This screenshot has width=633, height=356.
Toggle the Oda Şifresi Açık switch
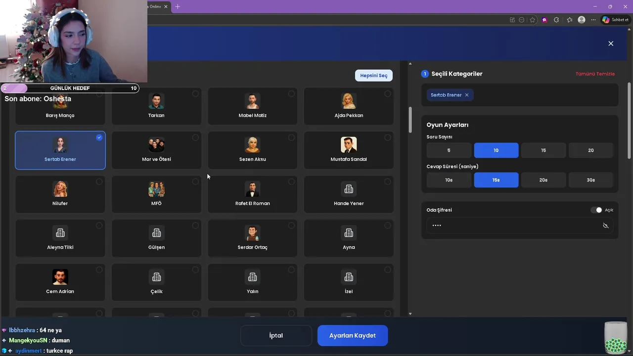[596, 210]
